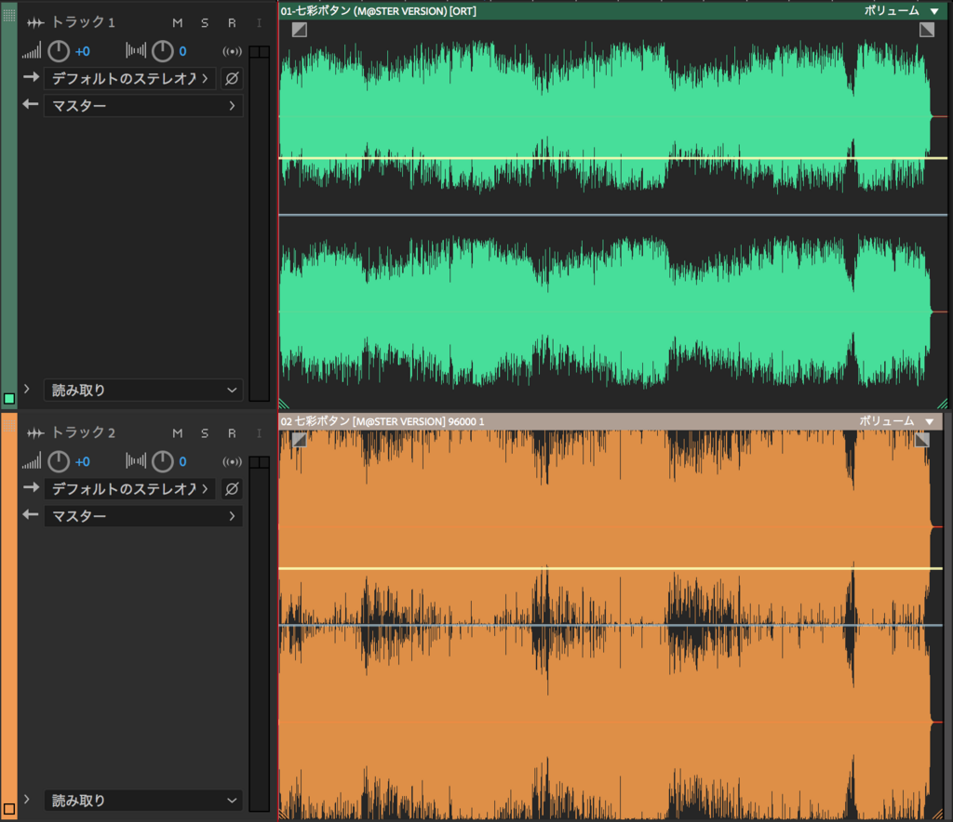
Task: Expand Track 2 automation lanes chevron
Action: pos(27,799)
